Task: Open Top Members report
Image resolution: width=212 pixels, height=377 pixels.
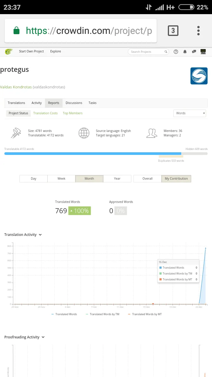Action: [73, 113]
